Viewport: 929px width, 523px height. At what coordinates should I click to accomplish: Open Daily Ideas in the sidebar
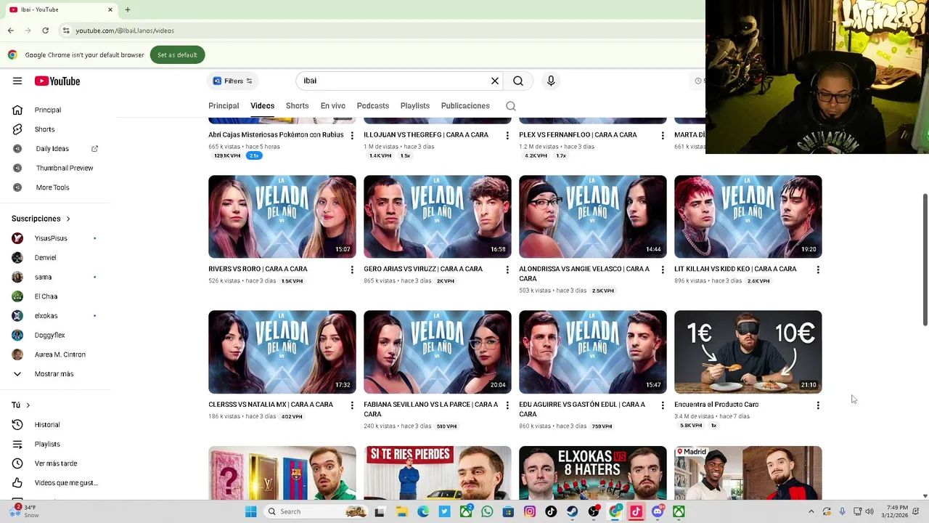[x=52, y=149]
